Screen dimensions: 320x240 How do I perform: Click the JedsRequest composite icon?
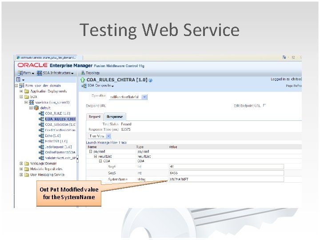[41, 147]
